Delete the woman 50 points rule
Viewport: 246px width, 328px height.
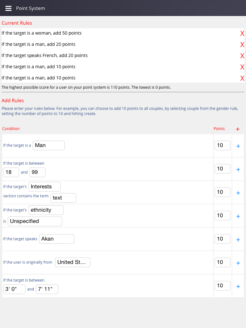point(242,33)
